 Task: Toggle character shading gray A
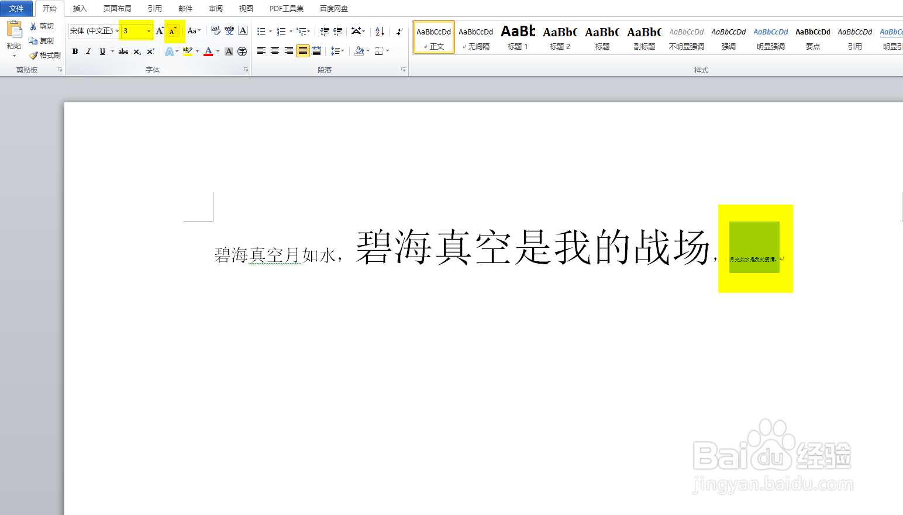point(229,51)
